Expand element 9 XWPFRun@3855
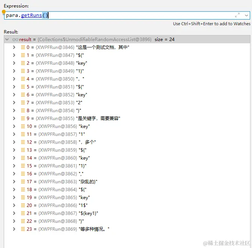The image size is (252, 248). coord(14,118)
